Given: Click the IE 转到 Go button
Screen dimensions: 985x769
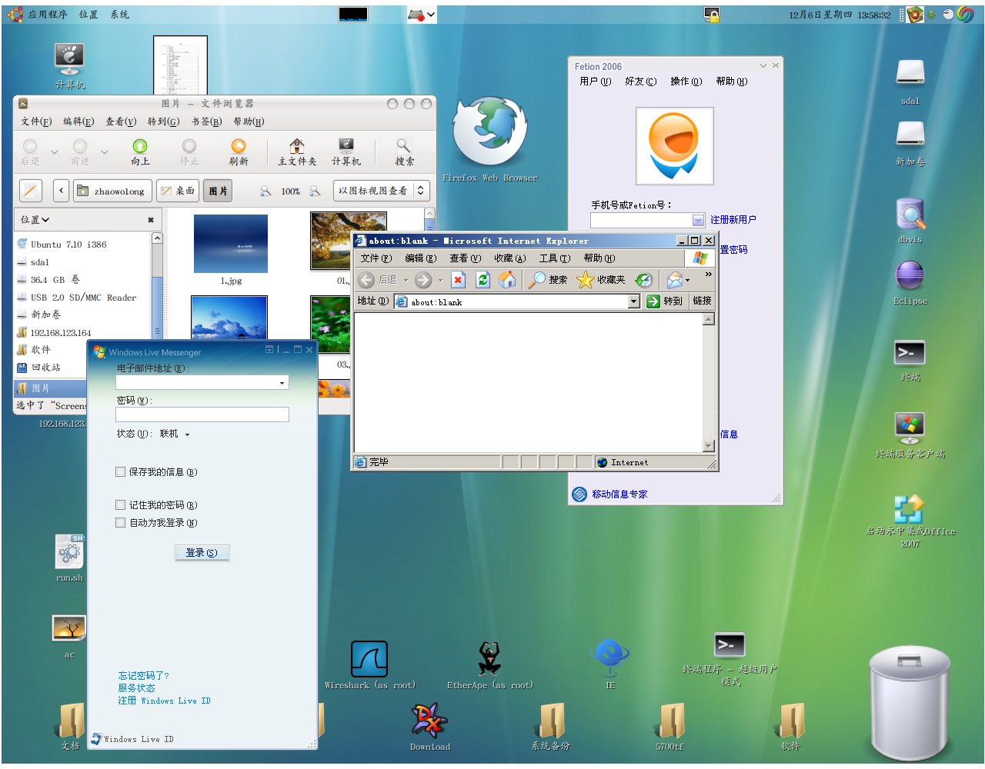Looking at the screenshot, I should point(665,301).
